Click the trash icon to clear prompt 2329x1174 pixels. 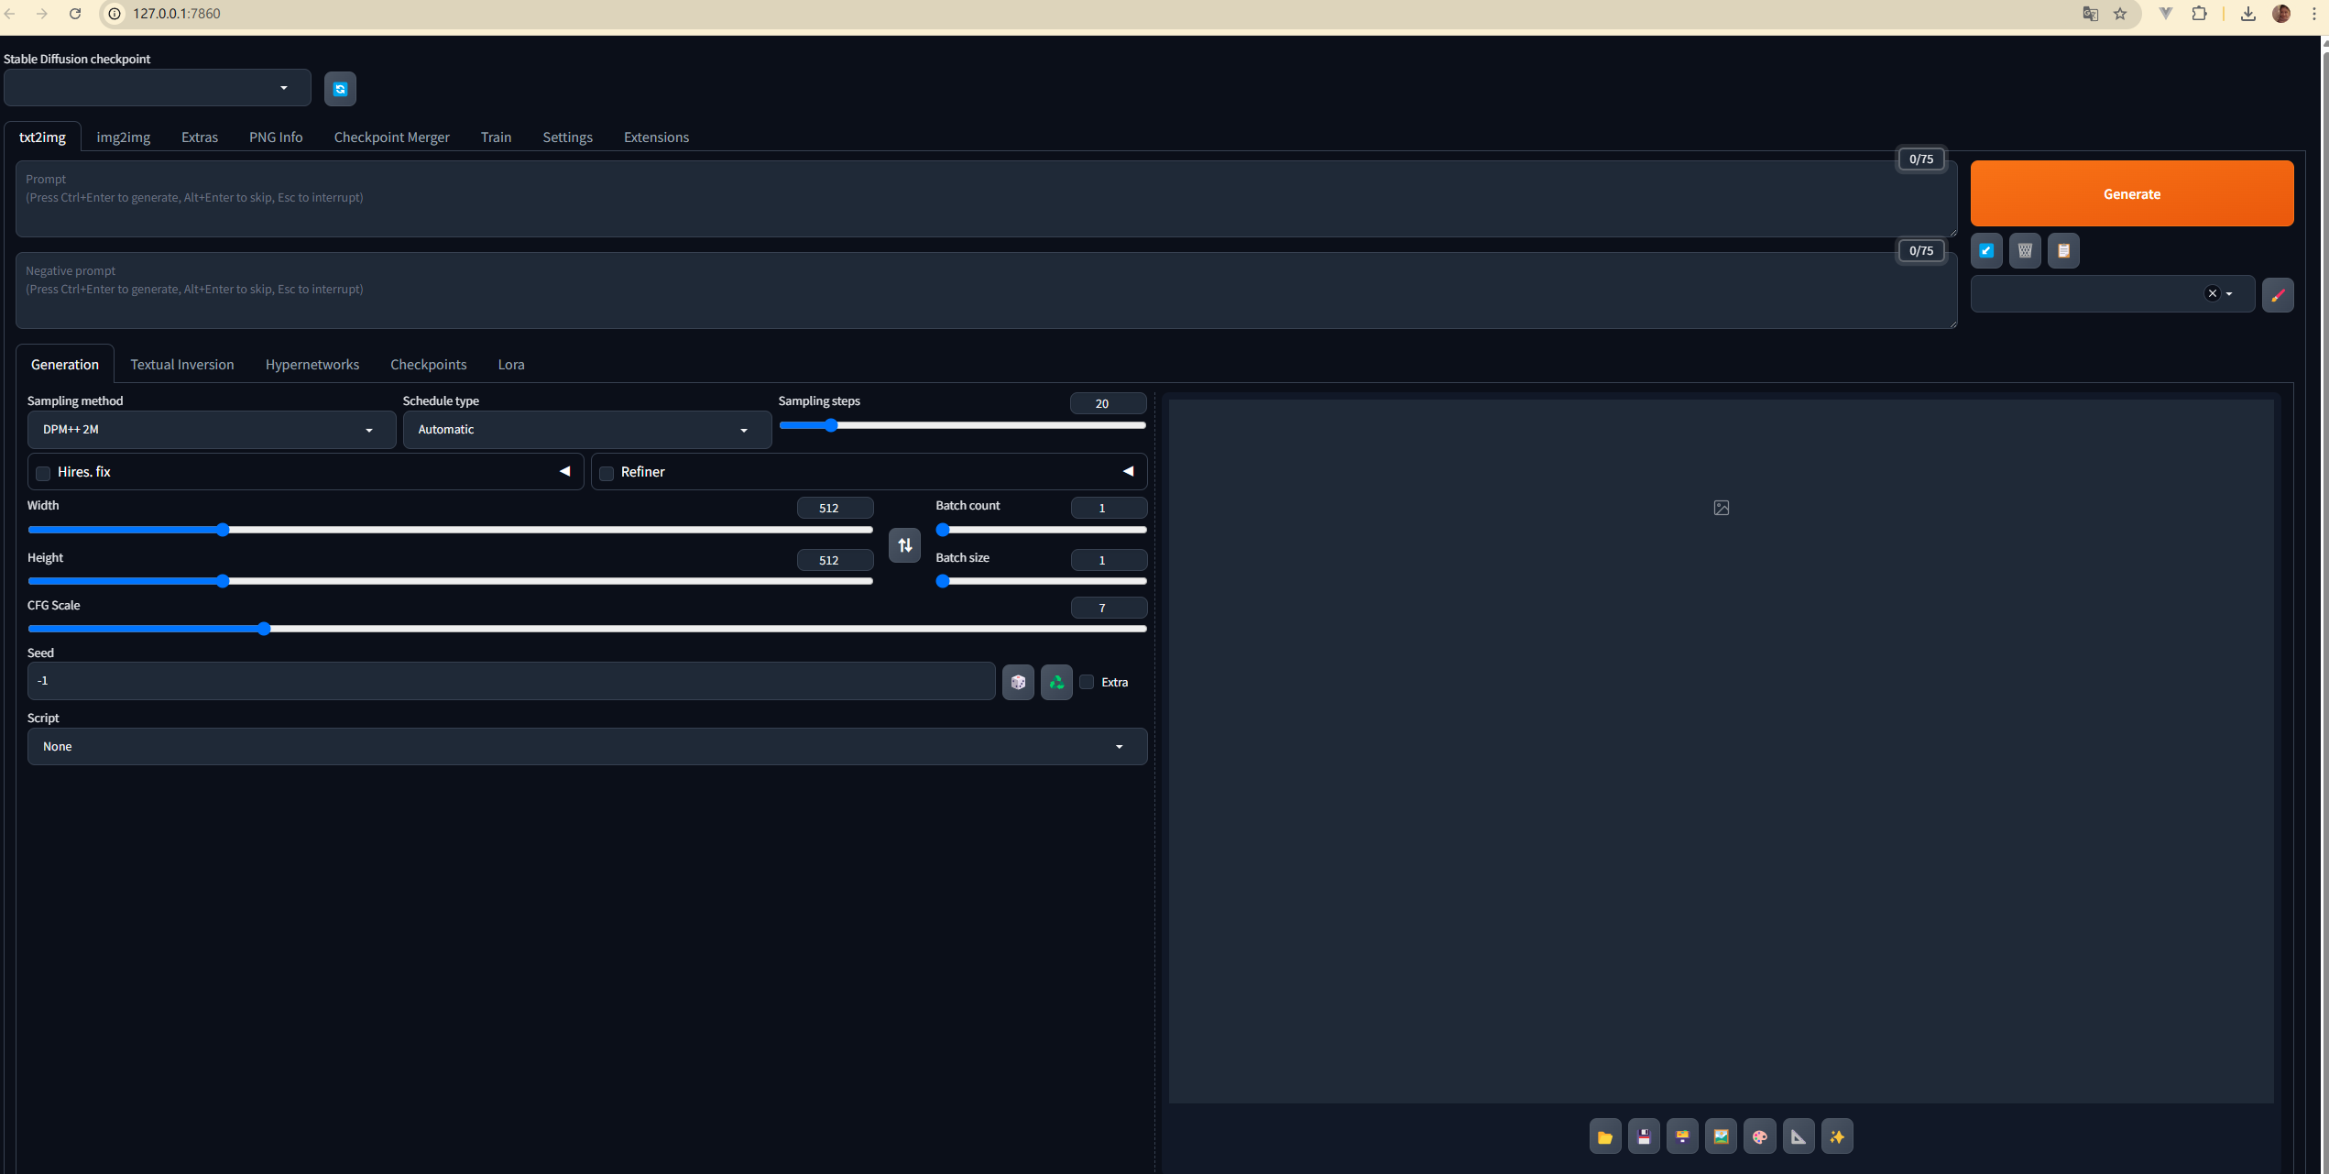pyautogui.click(x=2025, y=250)
